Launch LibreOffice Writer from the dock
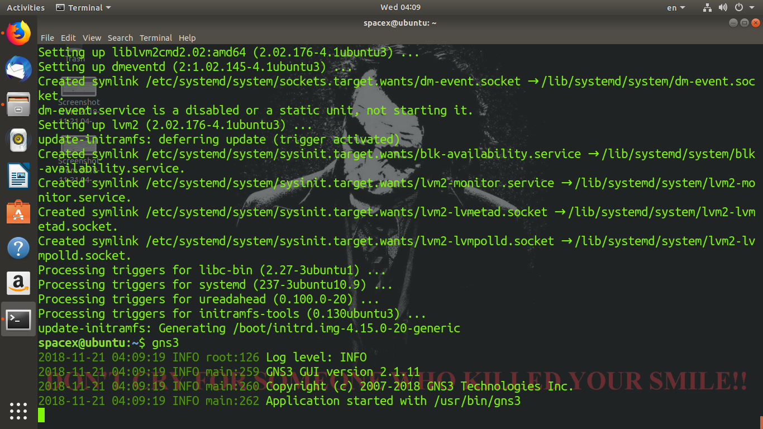This screenshot has height=429, width=763. pos(18,176)
